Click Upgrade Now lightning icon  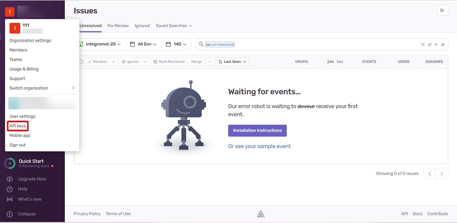coord(10,179)
